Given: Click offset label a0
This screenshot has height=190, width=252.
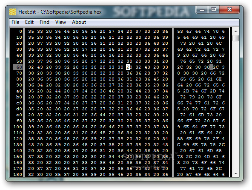Looking at the screenshot, I should click(19, 91).
